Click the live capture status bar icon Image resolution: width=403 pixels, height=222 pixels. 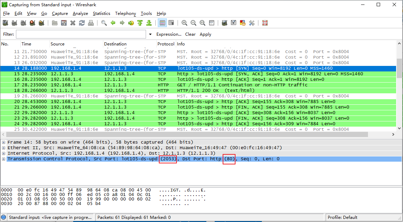point(4,217)
